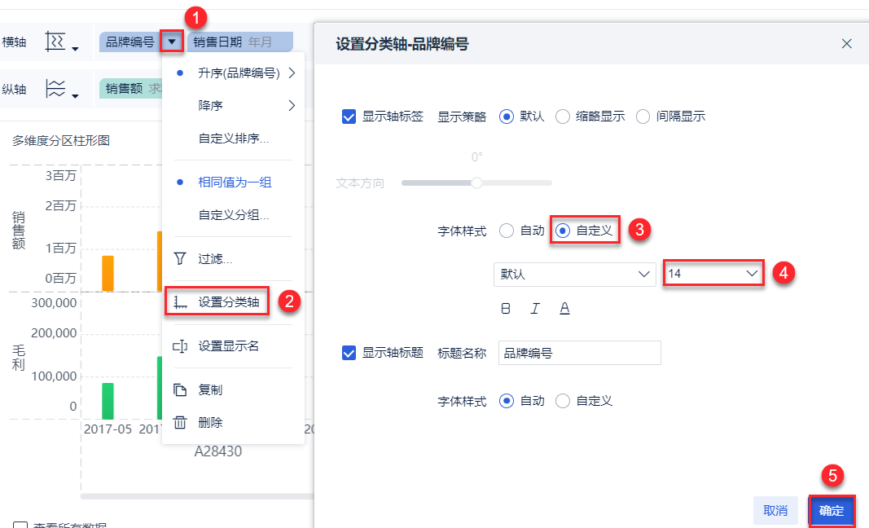
Task: Open the font size 14 dropdown
Action: tap(713, 274)
